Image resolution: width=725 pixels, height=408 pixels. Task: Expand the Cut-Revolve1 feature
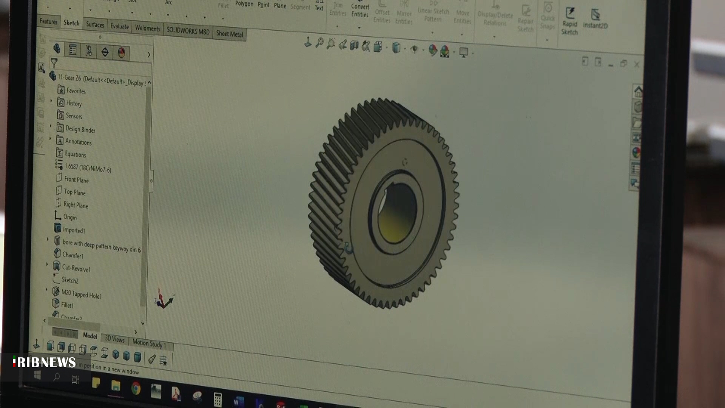47,264
